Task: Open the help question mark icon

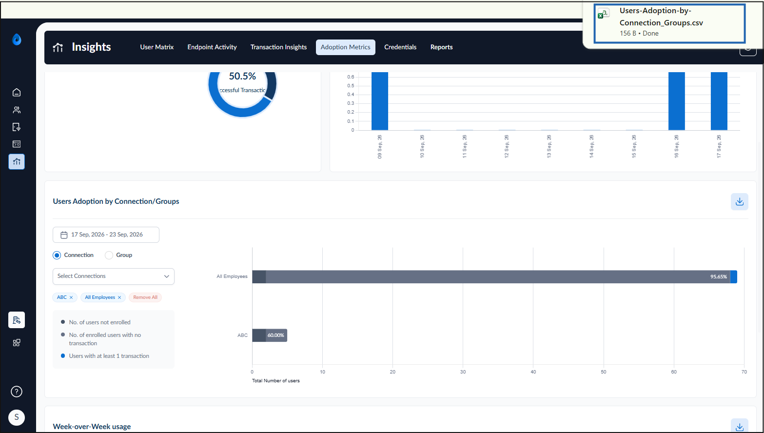Action: (x=17, y=392)
